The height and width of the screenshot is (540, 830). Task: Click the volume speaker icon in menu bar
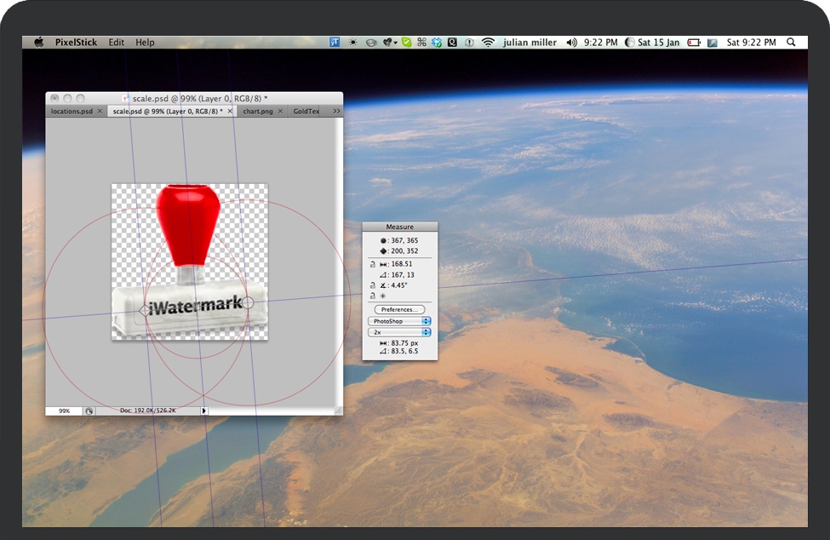click(x=570, y=43)
